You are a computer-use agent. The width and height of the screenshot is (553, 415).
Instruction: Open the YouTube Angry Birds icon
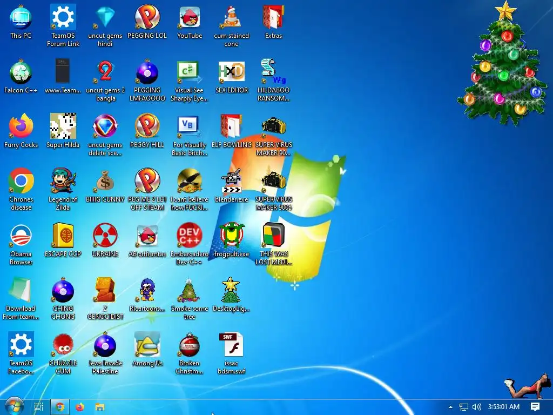coord(190,22)
